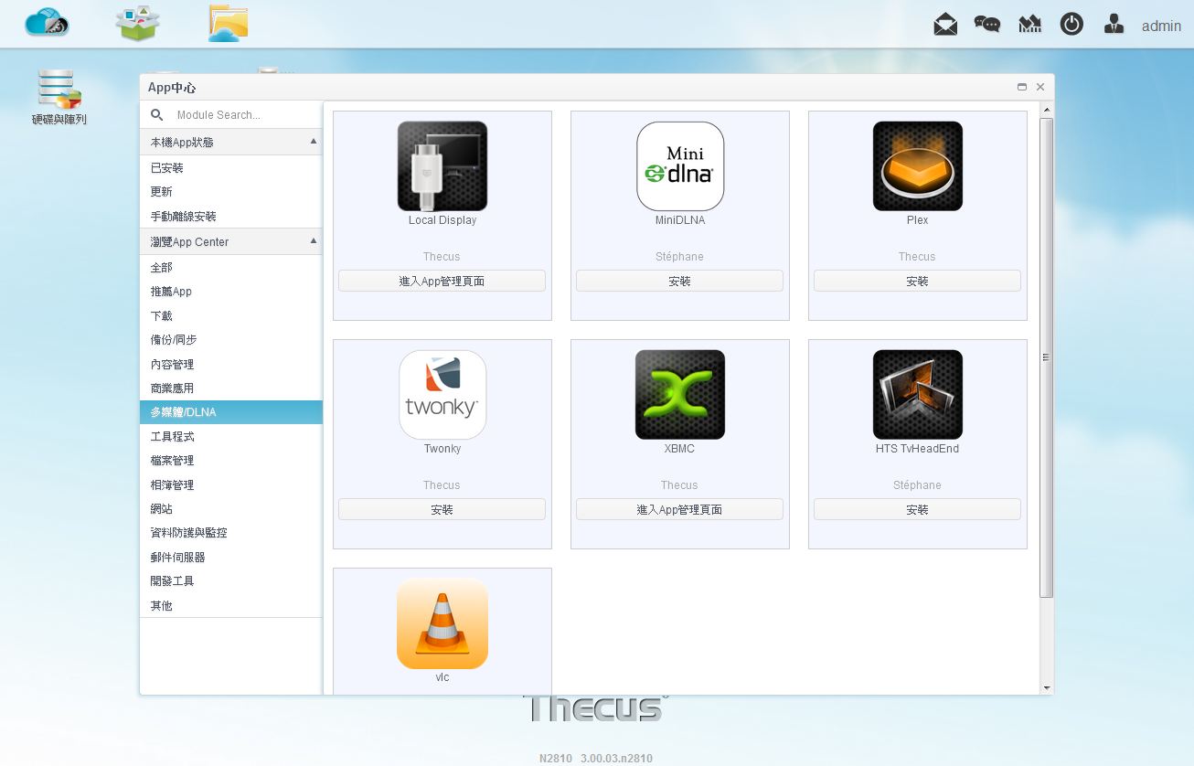Select 下載 category
Screen dimensions: 1194x766
pyautogui.click(x=231, y=316)
